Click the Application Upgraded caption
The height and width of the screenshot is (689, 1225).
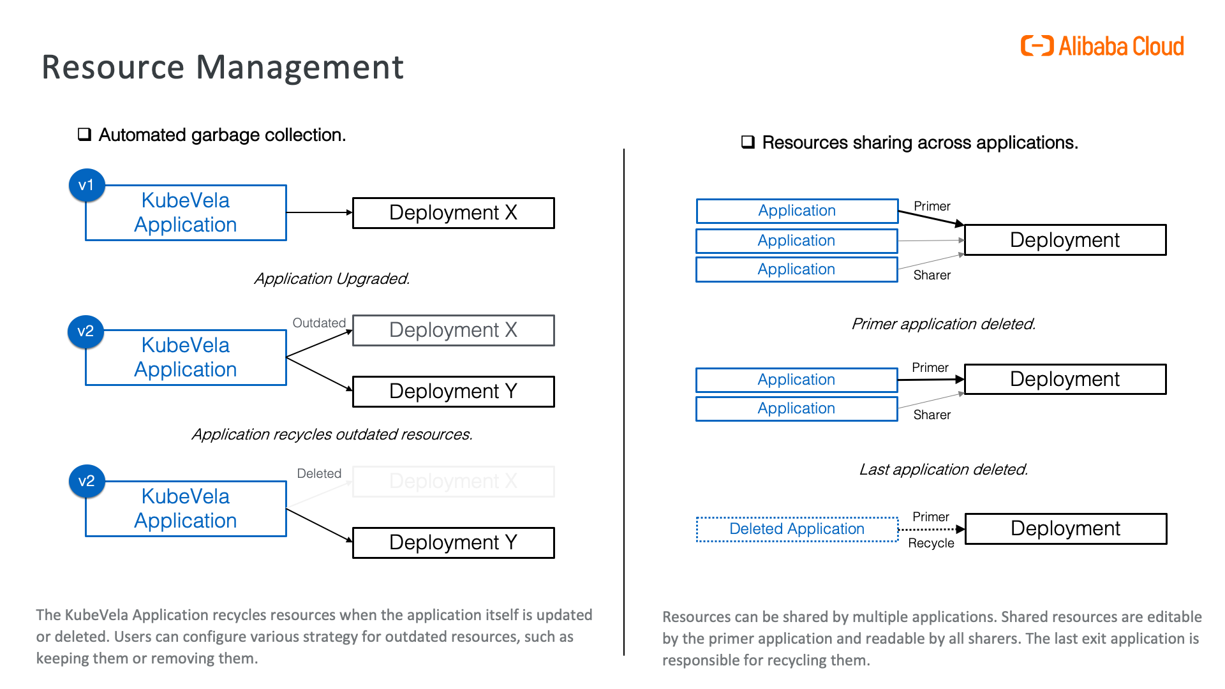[332, 279]
